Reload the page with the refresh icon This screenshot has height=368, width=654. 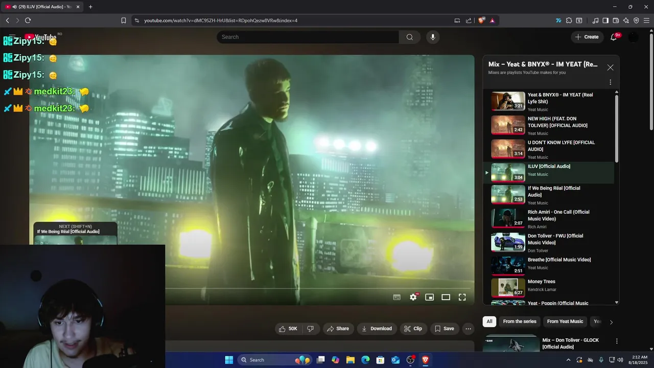point(28,20)
